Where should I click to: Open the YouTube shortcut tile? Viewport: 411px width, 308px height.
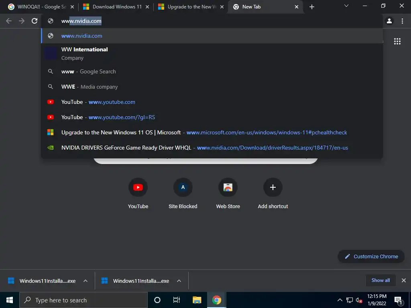point(138,193)
